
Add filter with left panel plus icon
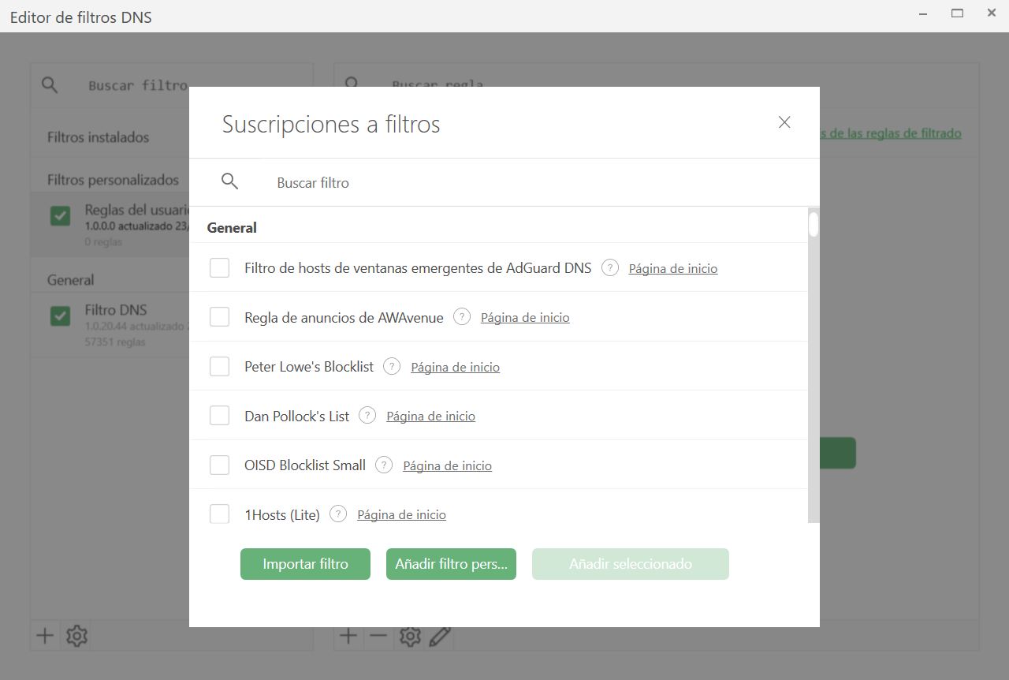(x=45, y=635)
